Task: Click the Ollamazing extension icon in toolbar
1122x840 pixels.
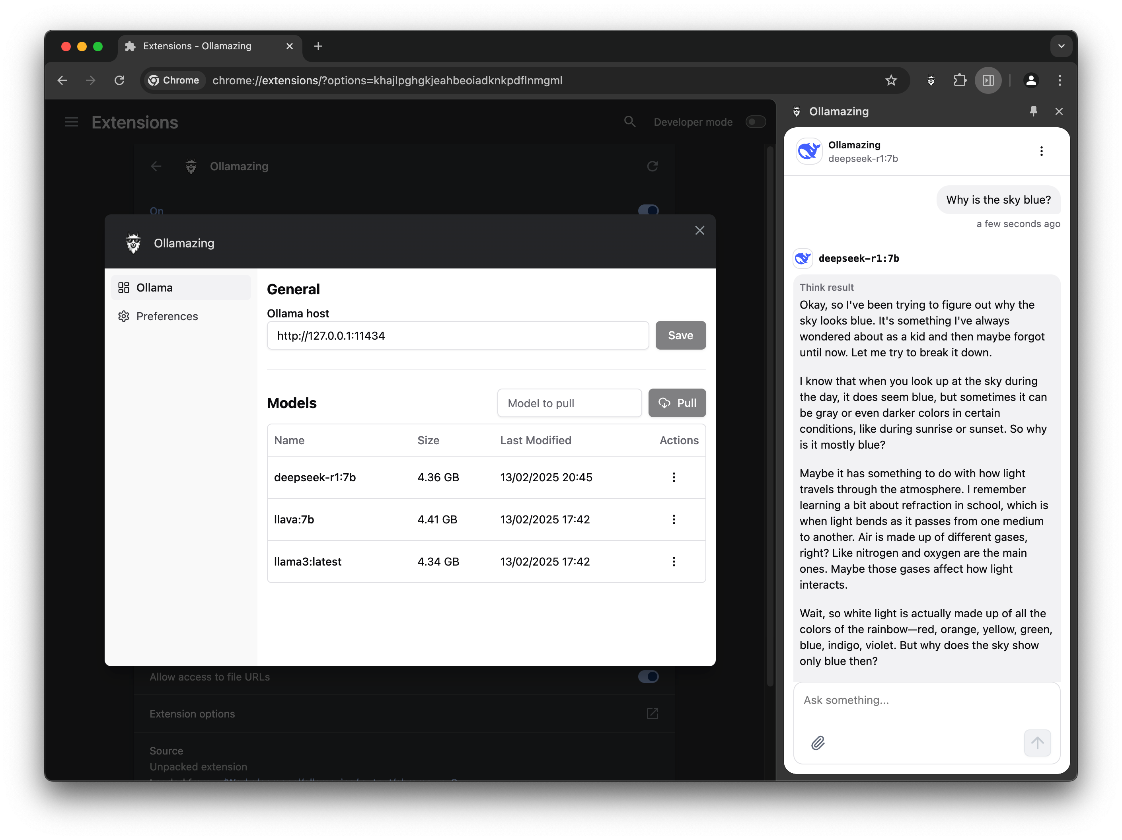Action: (x=931, y=80)
